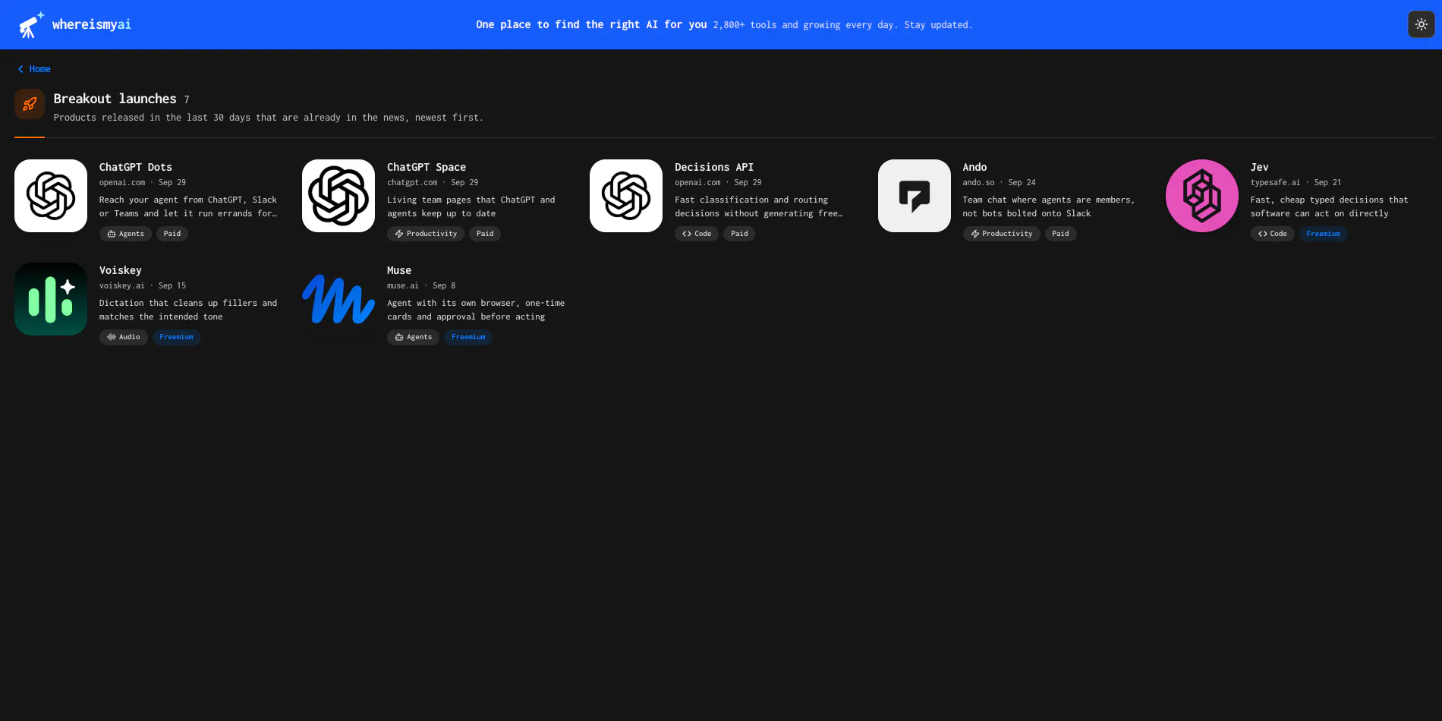Open the ChatGPT Dots logo thumbnail
Image resolution: width=1442 pixels, height=721 pixels.
[x=51, y=196]
